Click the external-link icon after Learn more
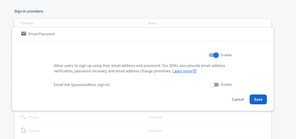Image resolution: width=296 pixels, height=139 pixels. coord(194,71)
